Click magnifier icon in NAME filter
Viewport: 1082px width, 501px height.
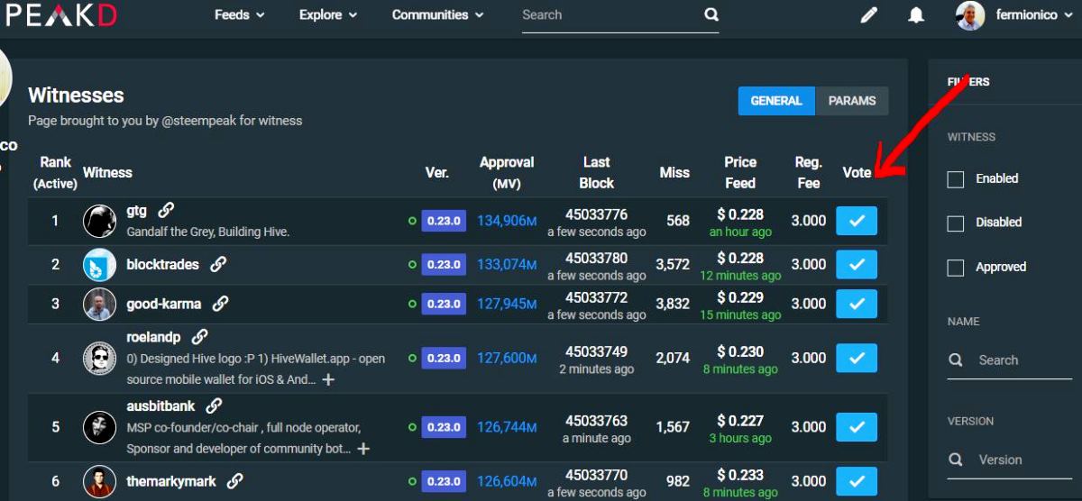click(x=956, y=360)
